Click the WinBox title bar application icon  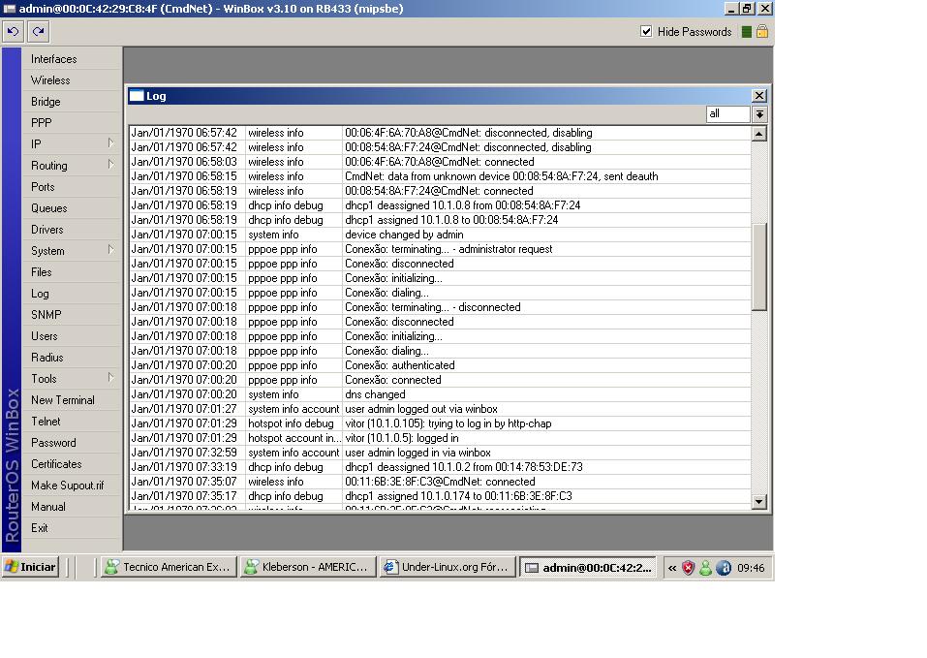(10, 9)
